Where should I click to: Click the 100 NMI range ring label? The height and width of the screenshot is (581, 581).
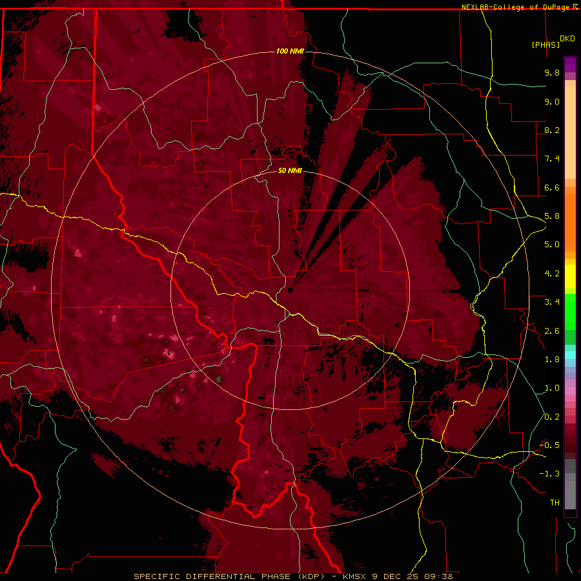[290, 51]
